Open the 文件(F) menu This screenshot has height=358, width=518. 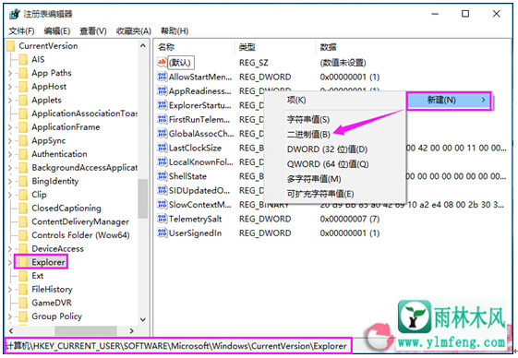pos(21,31)
